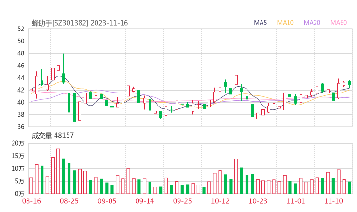Click the 09-14 date axis label
The width and height of the screenshot is (357, 212).
click(145, 201)
